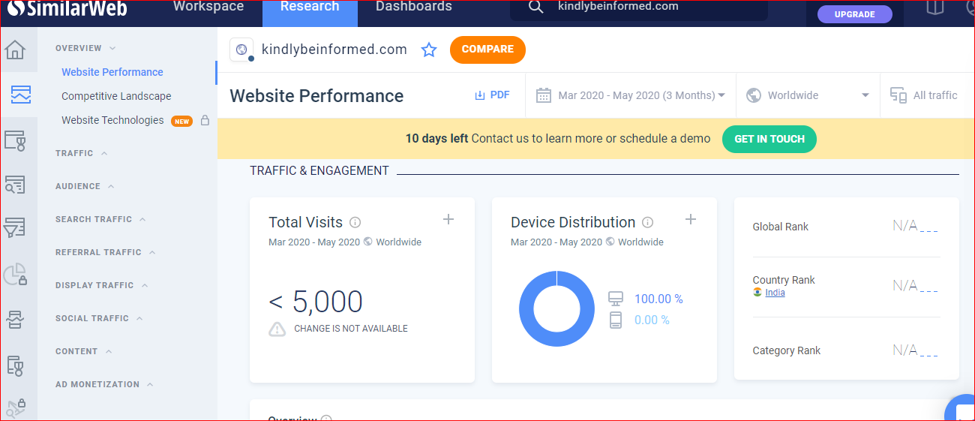Click the 0.00 % mobile share value
This screenshot has height=421, width=975.
click(652, 320)
